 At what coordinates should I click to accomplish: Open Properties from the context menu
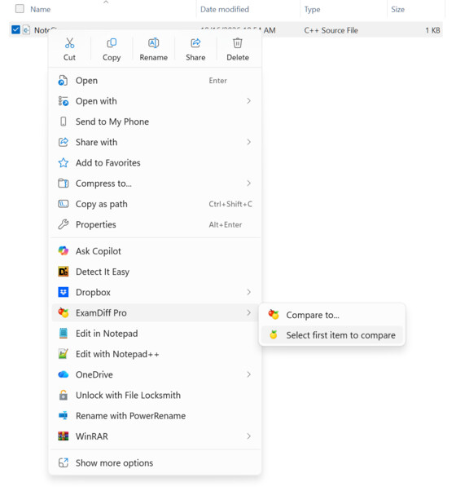[x=156, y=224]
